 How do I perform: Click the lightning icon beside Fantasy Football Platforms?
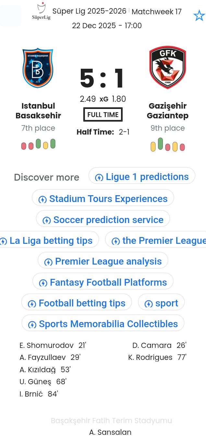point(43,283)
